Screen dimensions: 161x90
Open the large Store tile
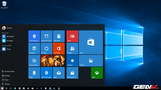coord(91,42)
